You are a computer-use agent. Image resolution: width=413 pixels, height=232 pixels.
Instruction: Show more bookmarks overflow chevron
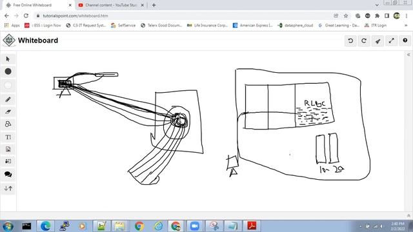tap(406, 25)
